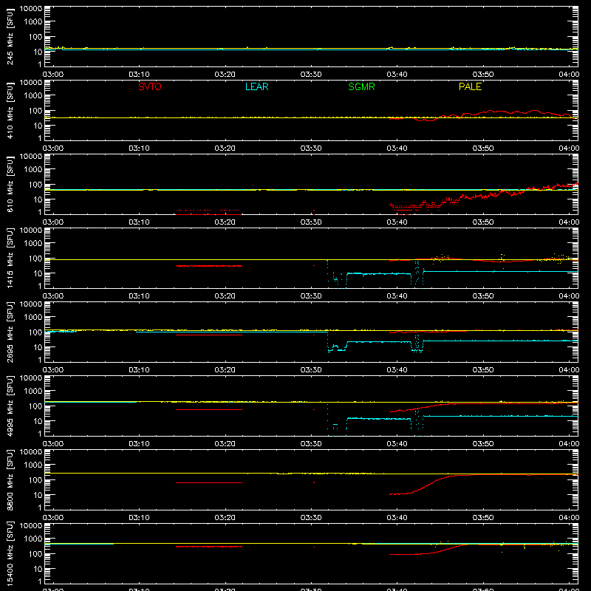Image resolution: width=591 pixels, height=591 pixels.
Task: Click the 03:20 time label under 410 MHz panel
Action: click(x=225, y=148)
